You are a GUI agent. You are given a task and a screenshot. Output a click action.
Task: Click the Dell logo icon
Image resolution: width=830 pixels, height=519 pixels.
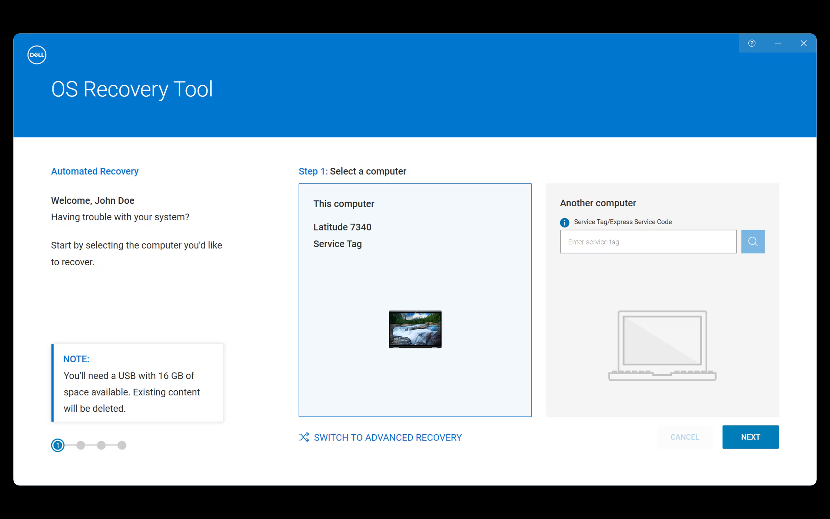(x=37, y=55)
